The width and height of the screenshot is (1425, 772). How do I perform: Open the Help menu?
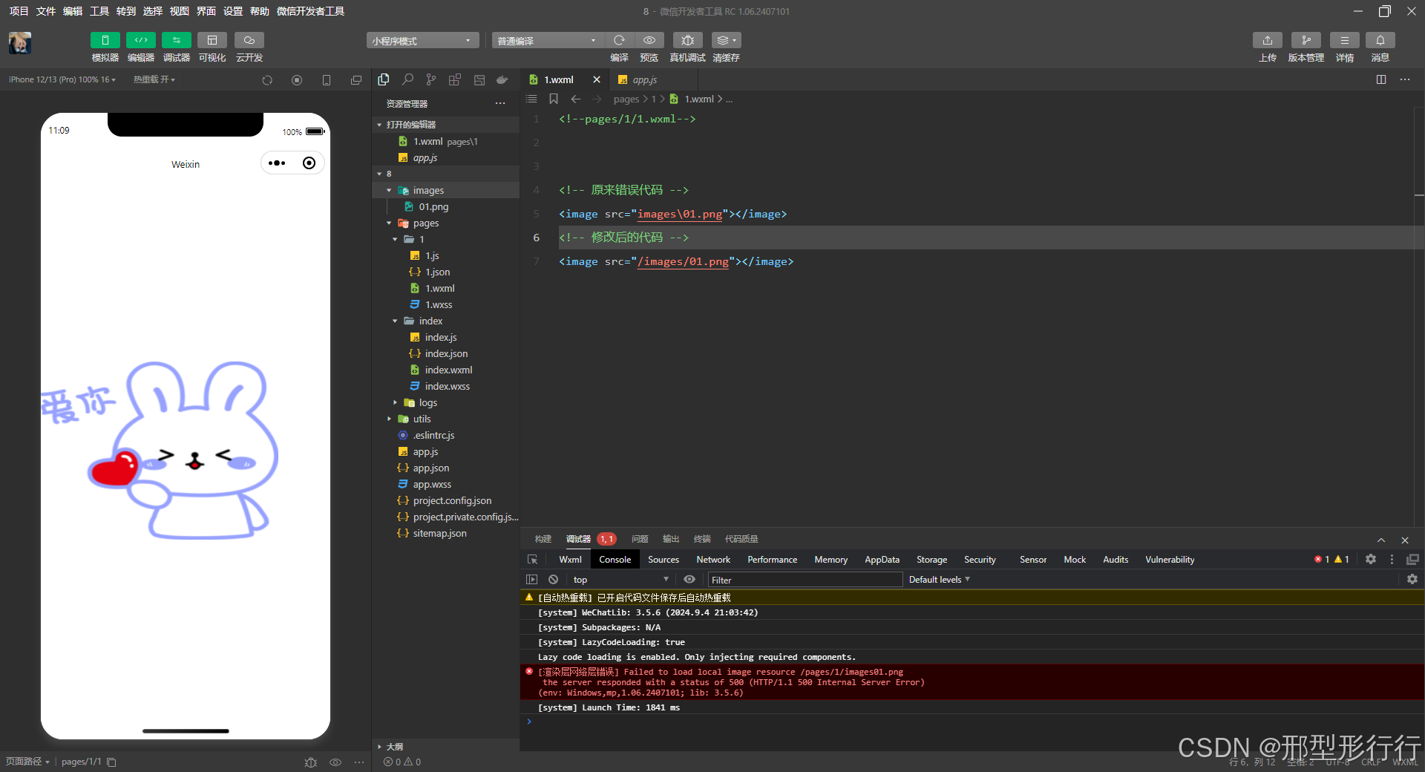pos(259,11)
